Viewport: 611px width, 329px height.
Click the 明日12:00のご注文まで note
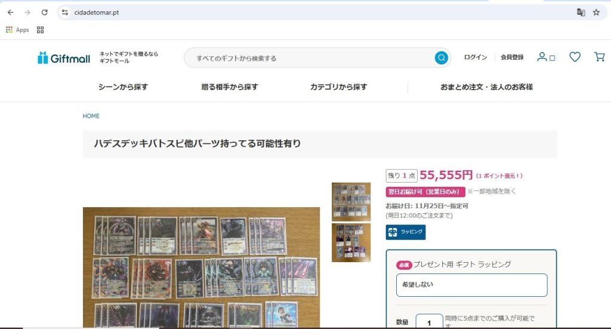[x=419, y=215]
